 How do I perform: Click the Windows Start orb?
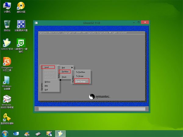pyautogui.click(x=5, y=134)
